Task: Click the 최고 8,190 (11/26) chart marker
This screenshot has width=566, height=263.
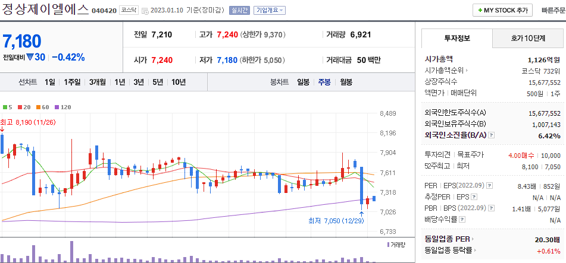Action: point(28,122)
